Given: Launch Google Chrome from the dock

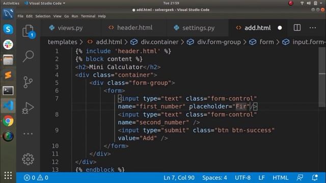Looking at the screenshot, I should point(8,121).
